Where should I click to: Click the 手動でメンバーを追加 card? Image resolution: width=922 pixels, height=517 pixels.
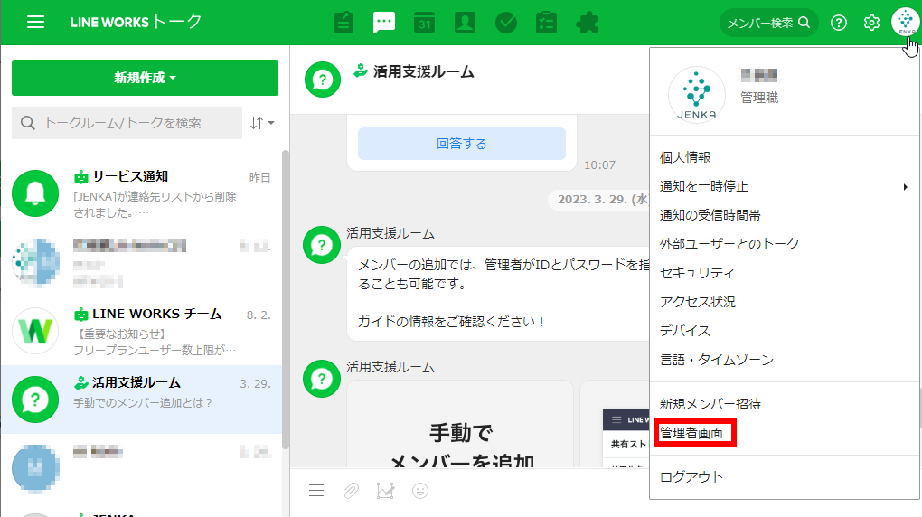(x=460, y=425)
